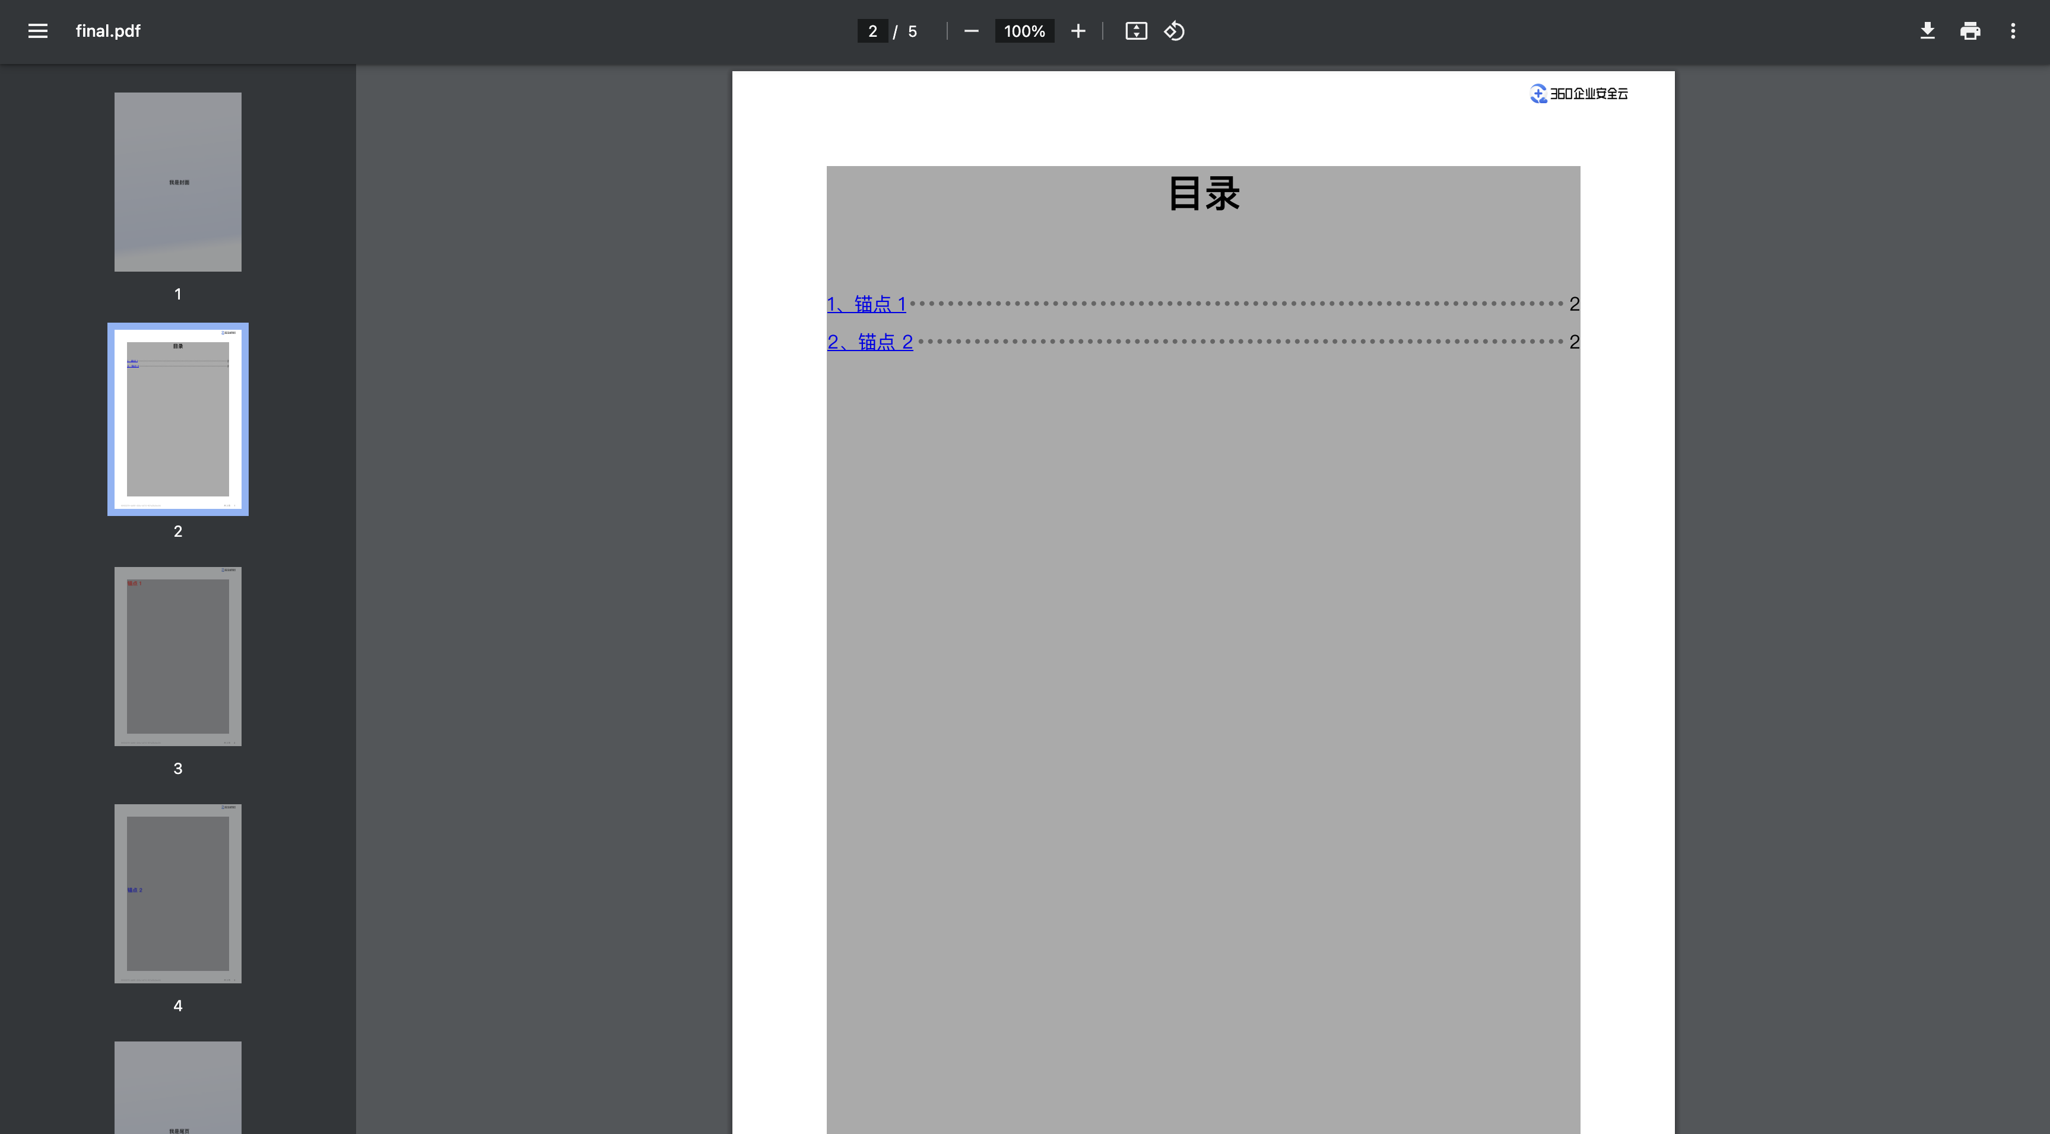
Task: Print the PDF document
Action: 1970,31
